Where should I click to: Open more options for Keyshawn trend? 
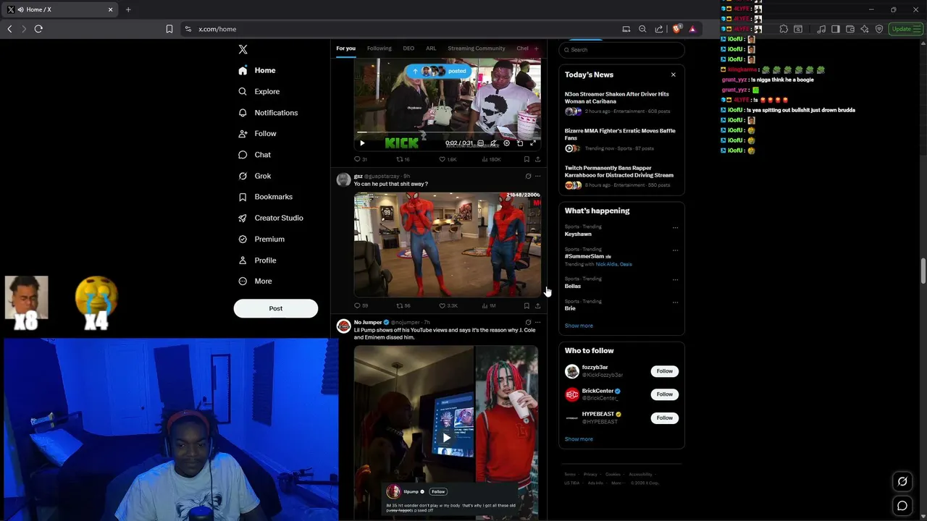(x=675, y=227)
